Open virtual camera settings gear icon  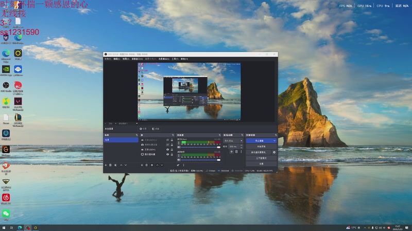click(274, 152)
